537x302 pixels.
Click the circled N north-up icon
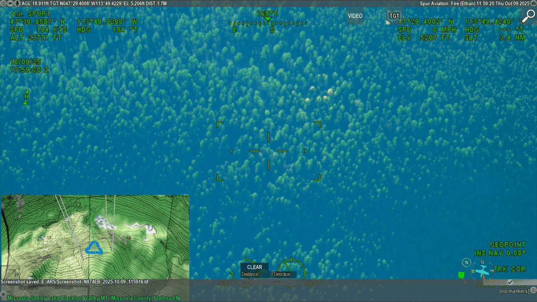[467, 262]
